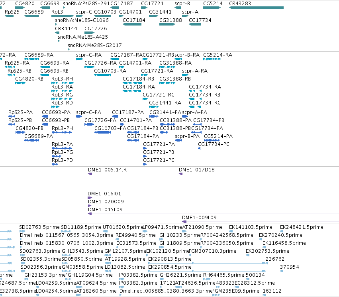Select the CG6693 gene feature
The height and width of the screenshot is (297, 339).
(x=45, y=8)
